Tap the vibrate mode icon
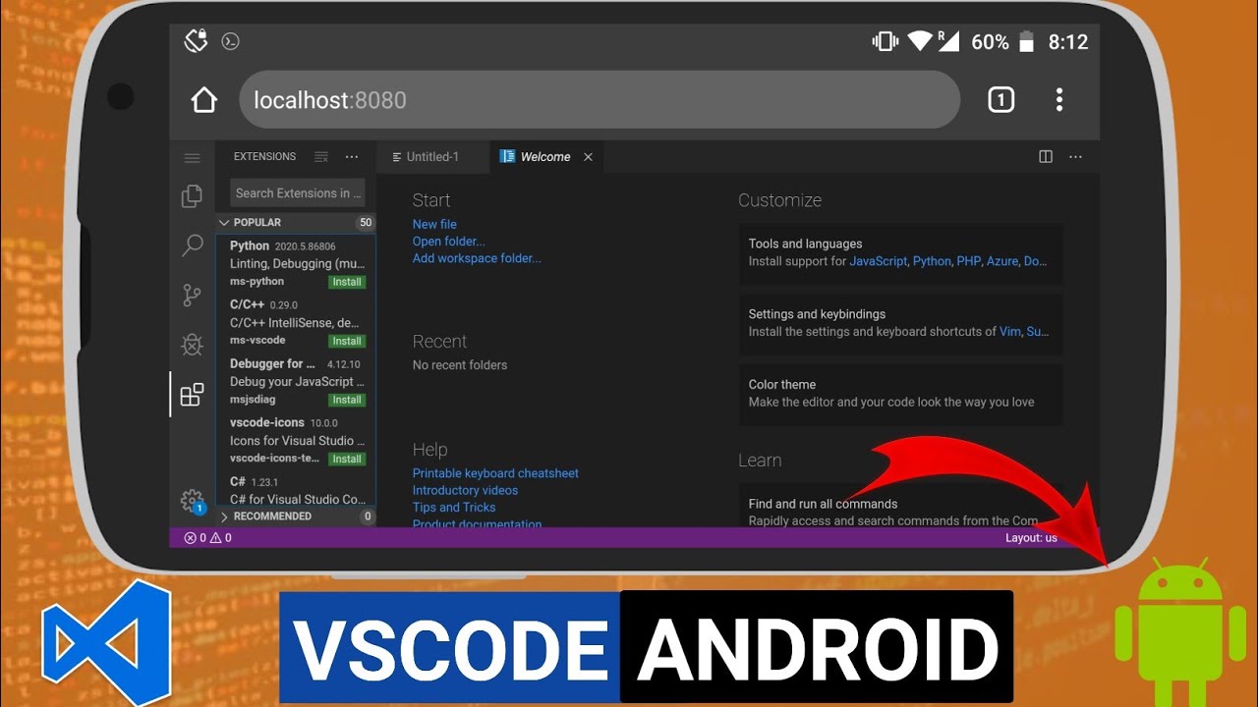The width and height of the screenshot is (1258, 707). (x=885, y=41)
